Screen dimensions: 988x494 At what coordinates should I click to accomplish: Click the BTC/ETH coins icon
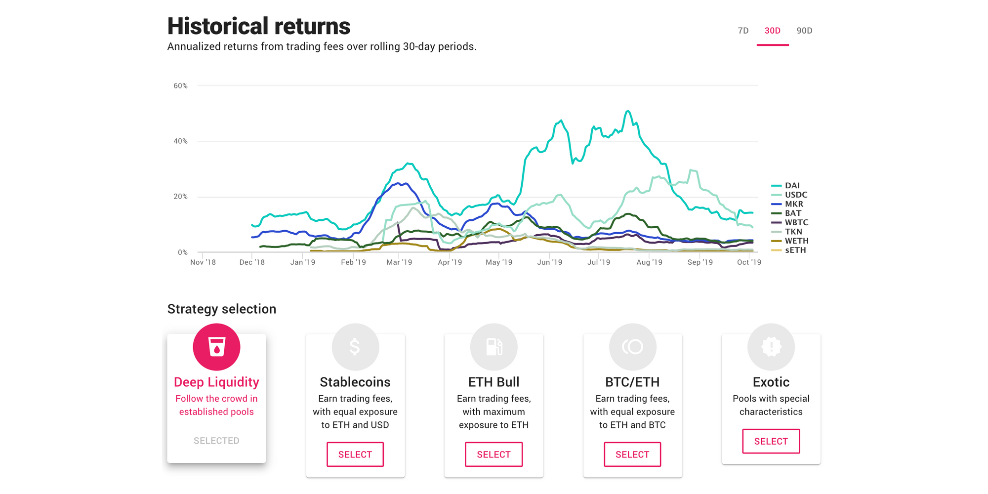coord(632,347)
